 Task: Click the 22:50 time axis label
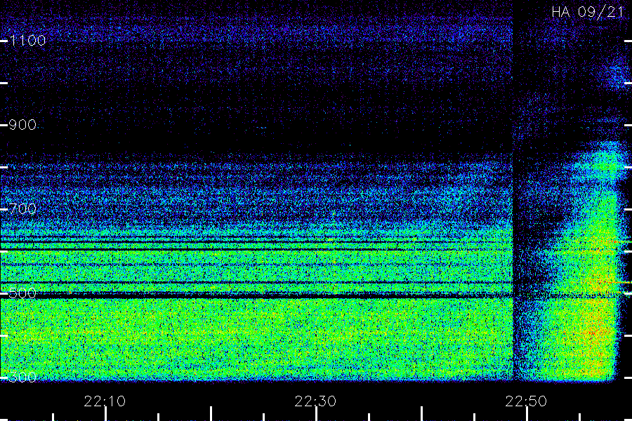[526, 401]
